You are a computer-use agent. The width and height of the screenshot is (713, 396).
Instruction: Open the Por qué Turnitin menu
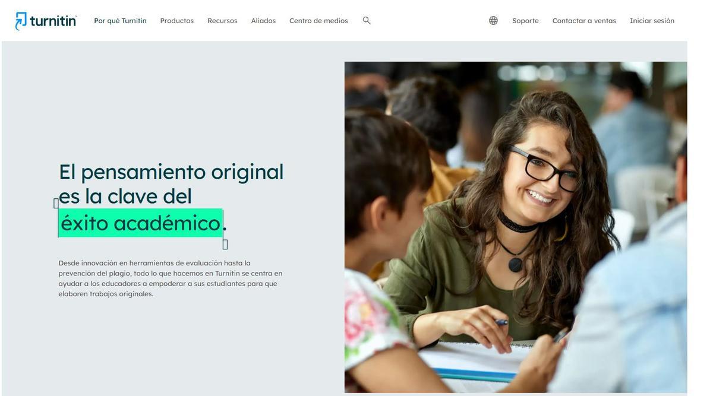pyautogui.click(x=120, y=21)
